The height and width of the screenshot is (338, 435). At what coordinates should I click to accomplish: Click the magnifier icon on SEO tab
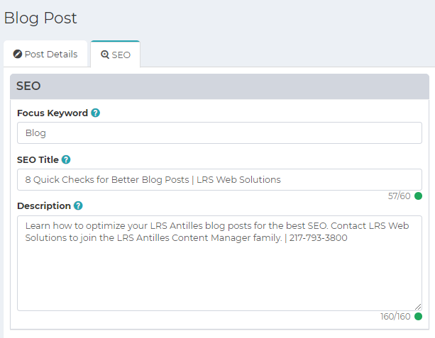(105, 55)
